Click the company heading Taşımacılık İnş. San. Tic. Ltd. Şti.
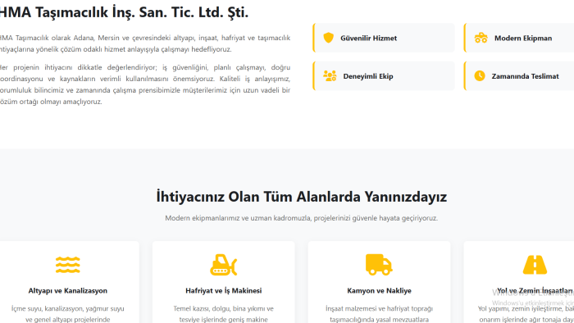This screenshot has width=574, height=323. [x=124, y=12]
